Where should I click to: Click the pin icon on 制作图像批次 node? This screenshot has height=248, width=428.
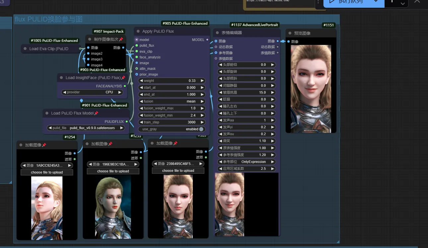[x=121, y=39]
